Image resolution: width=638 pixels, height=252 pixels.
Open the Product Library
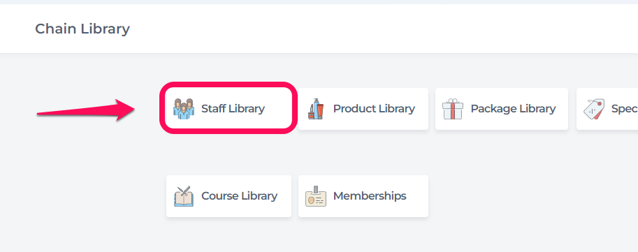363,109
